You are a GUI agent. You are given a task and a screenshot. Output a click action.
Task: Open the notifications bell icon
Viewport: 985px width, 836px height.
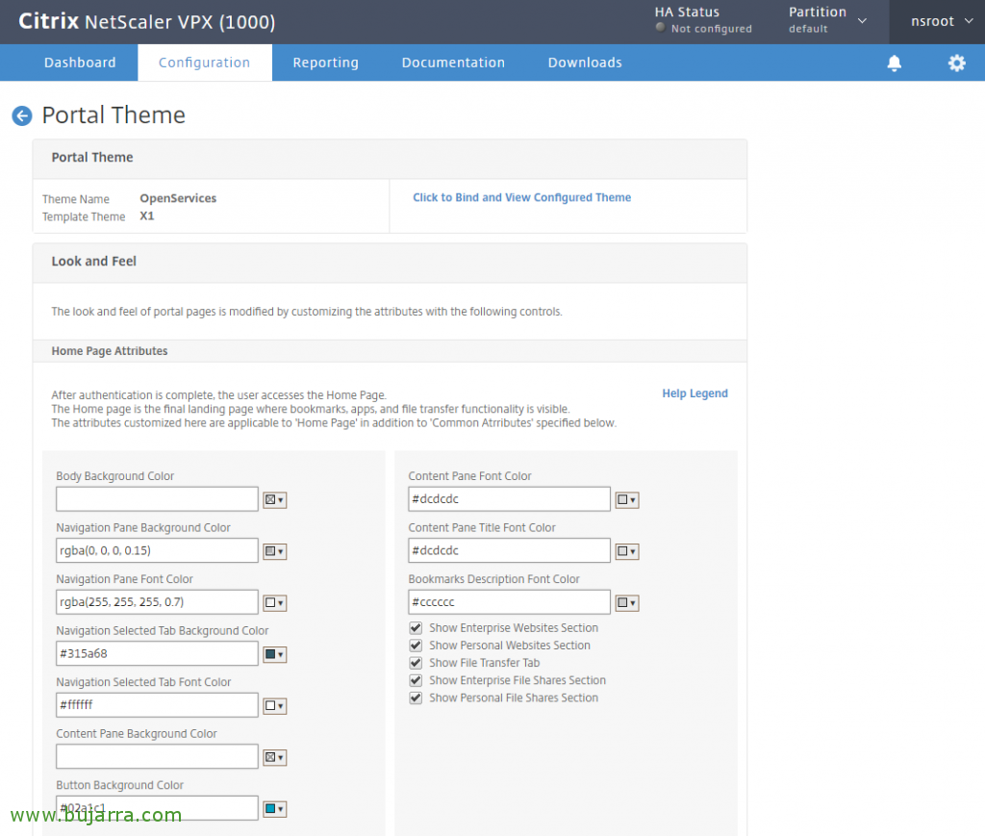click(x=894, y=63)
